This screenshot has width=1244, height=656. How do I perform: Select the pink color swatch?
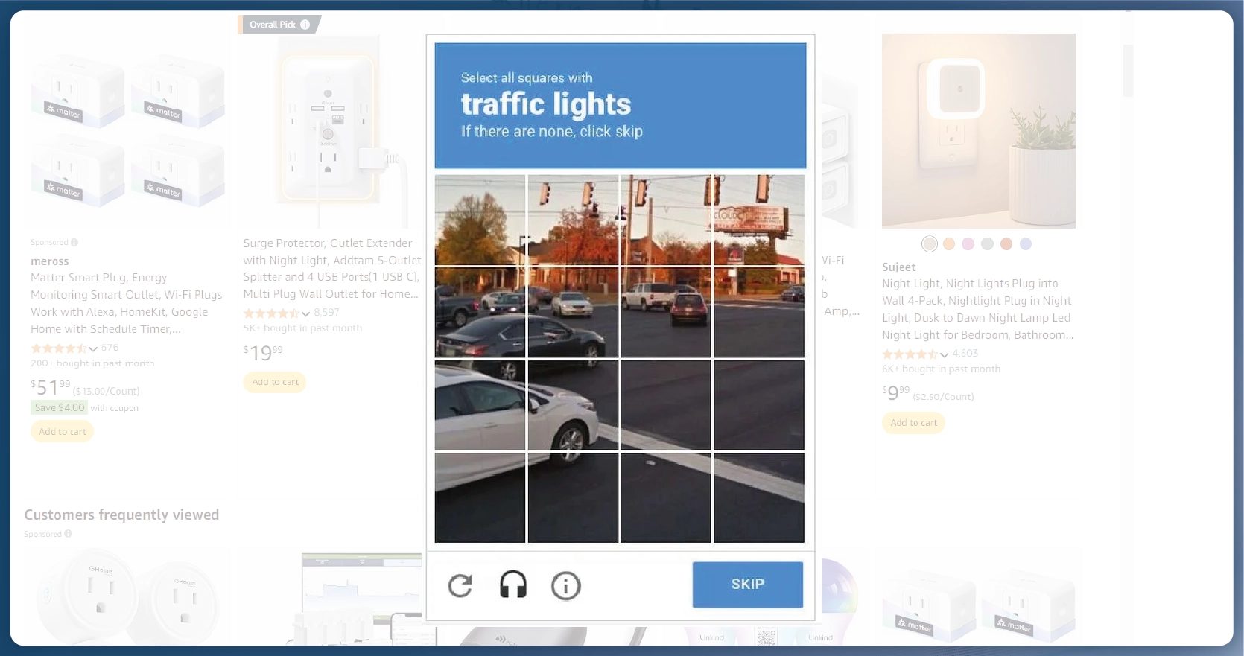tap(968, 244)
